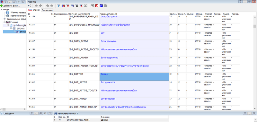This screenshot has height=122, width=257.
Task: Click help question icon of search results panel
Action: click(245, 113)
